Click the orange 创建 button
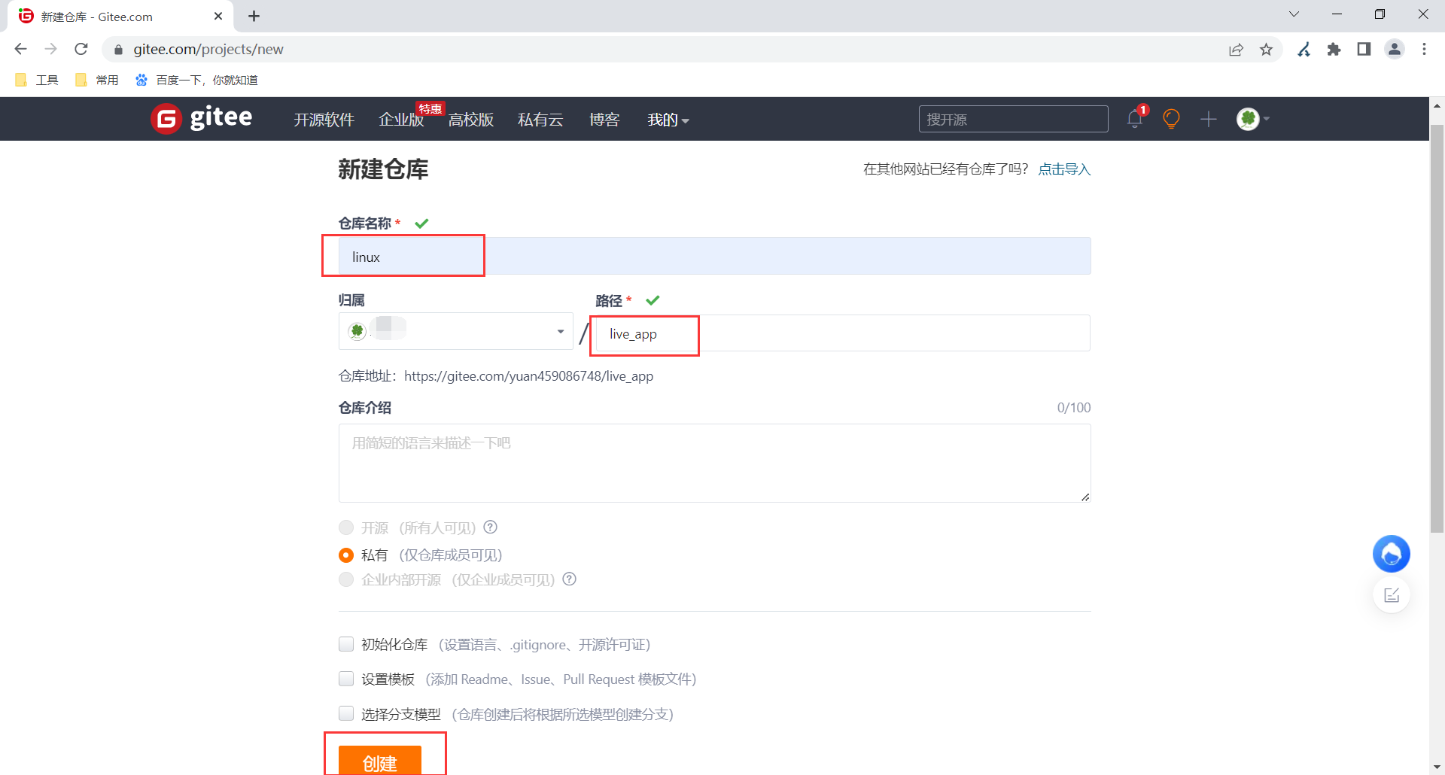The width and height of the screenshot is (1445, 775). [380, 761]
